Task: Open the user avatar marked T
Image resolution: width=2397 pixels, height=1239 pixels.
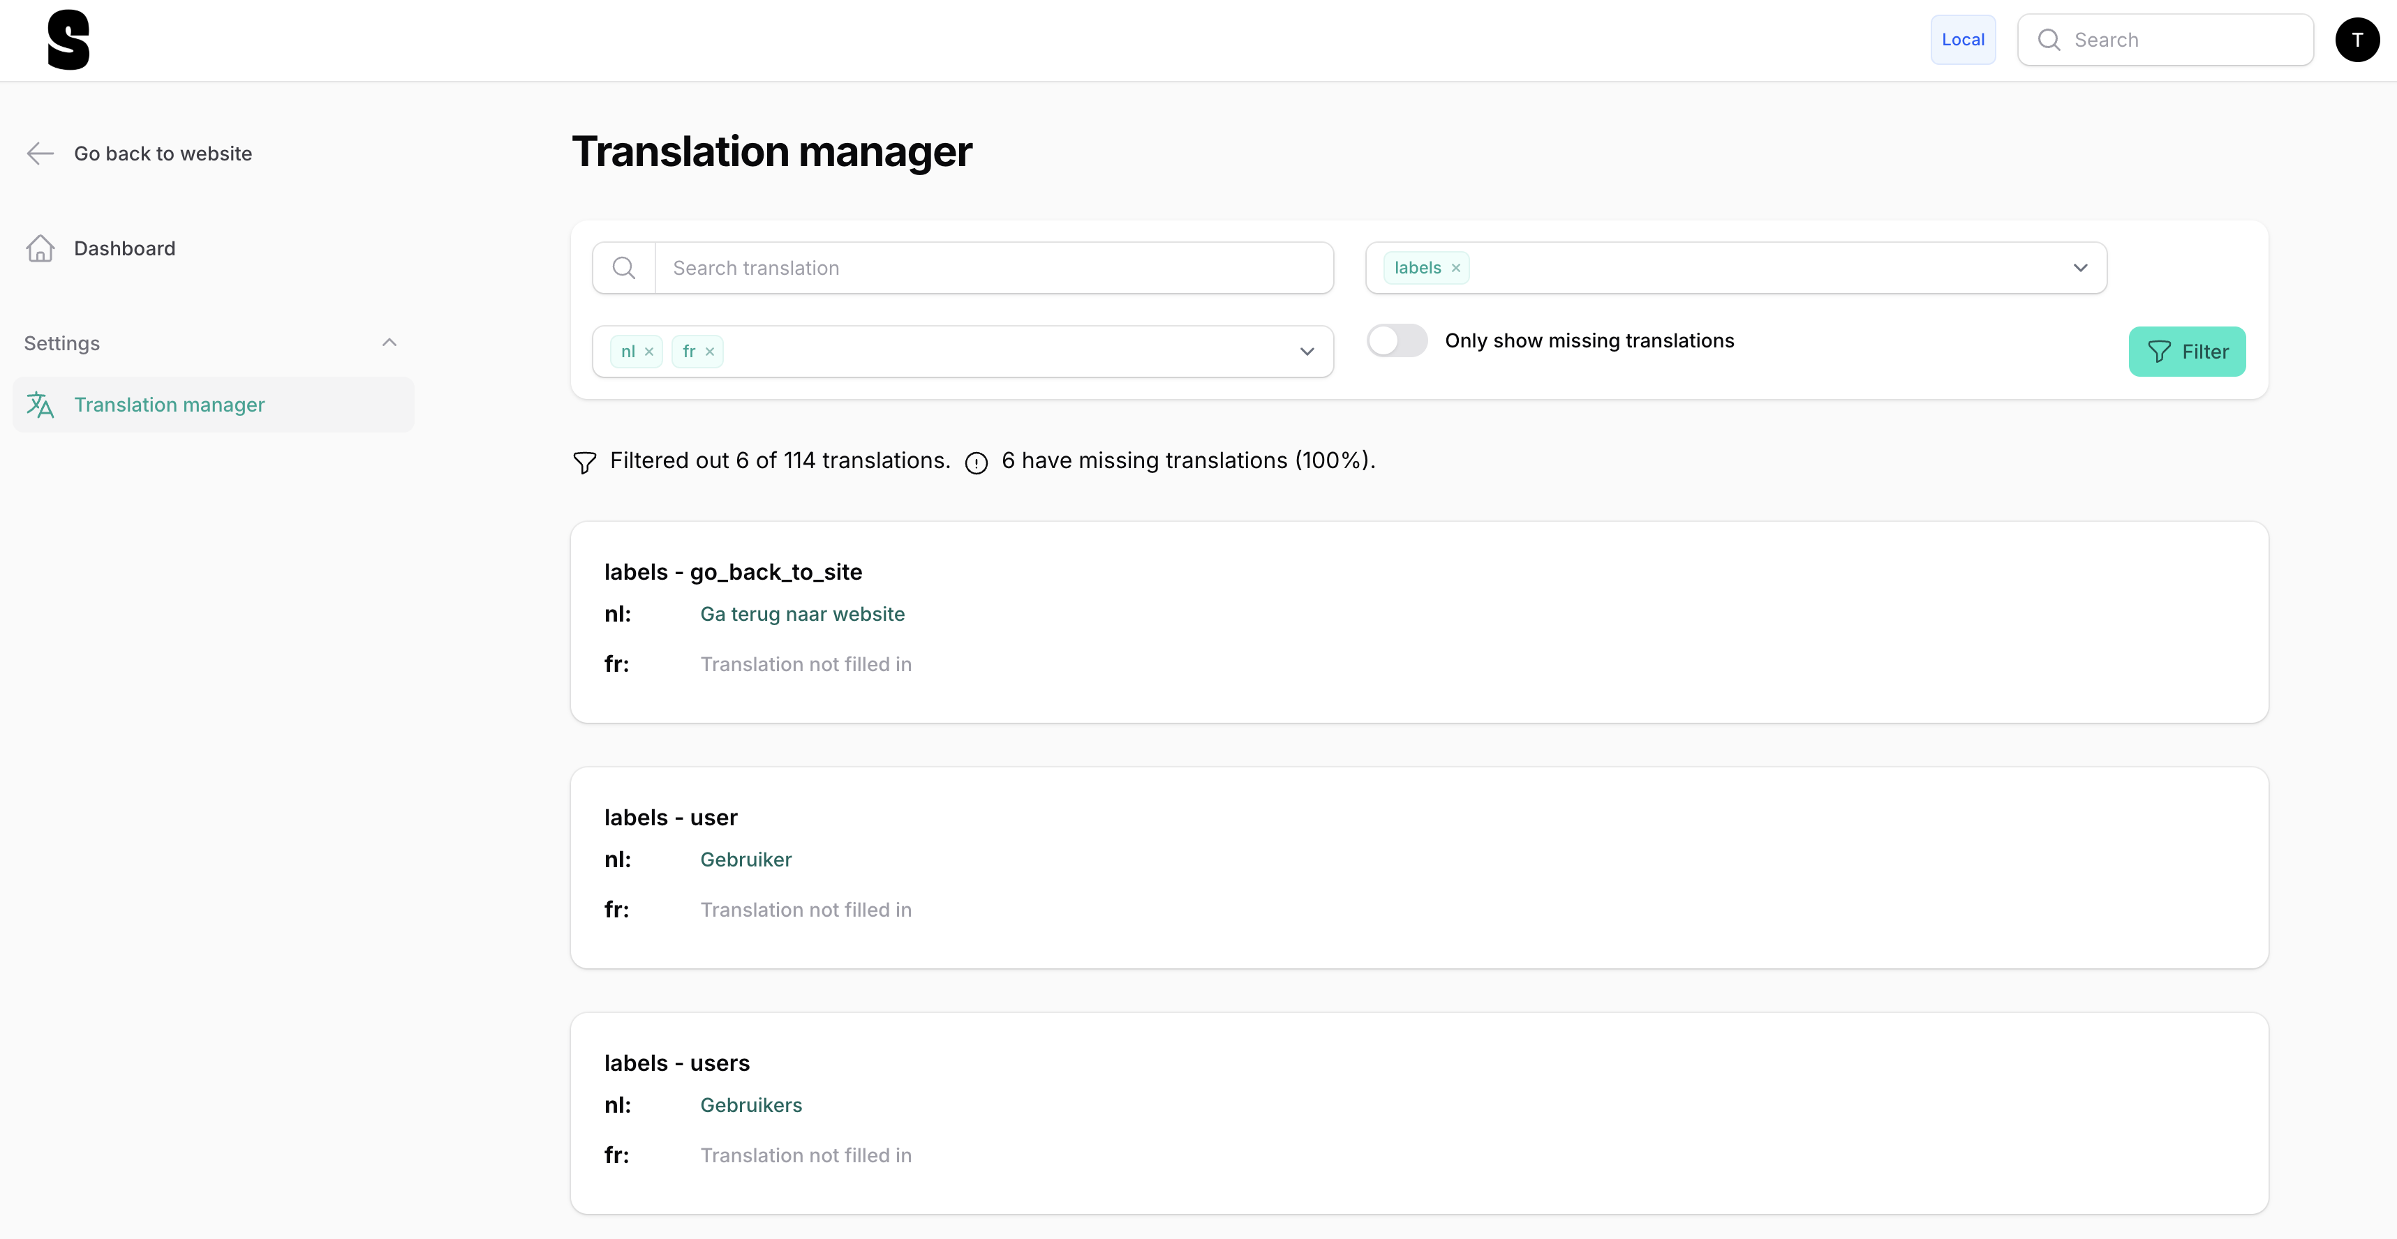Action: pos(2358,39)
